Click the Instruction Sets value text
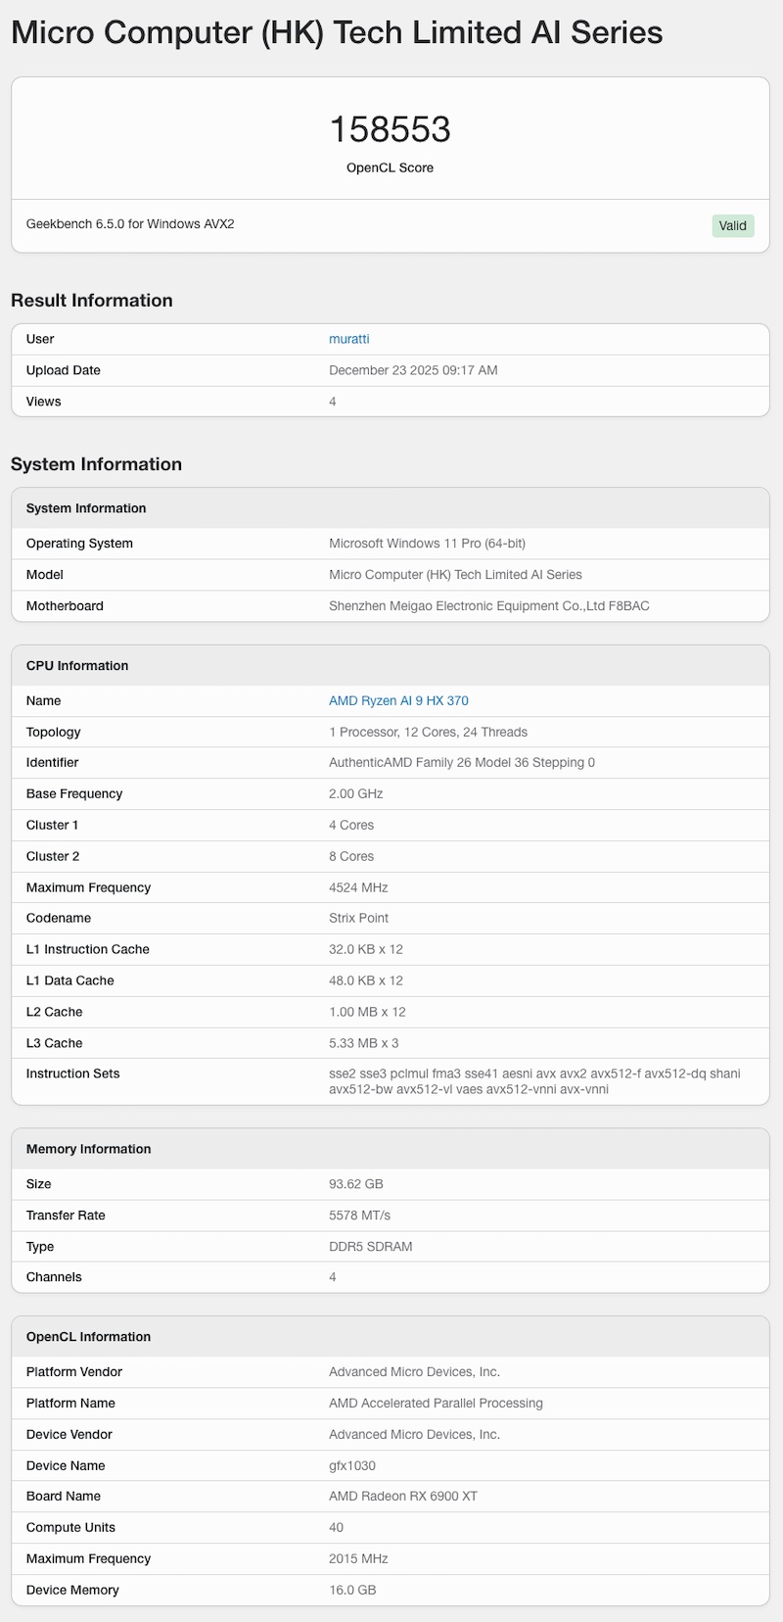 (534, 1081)
